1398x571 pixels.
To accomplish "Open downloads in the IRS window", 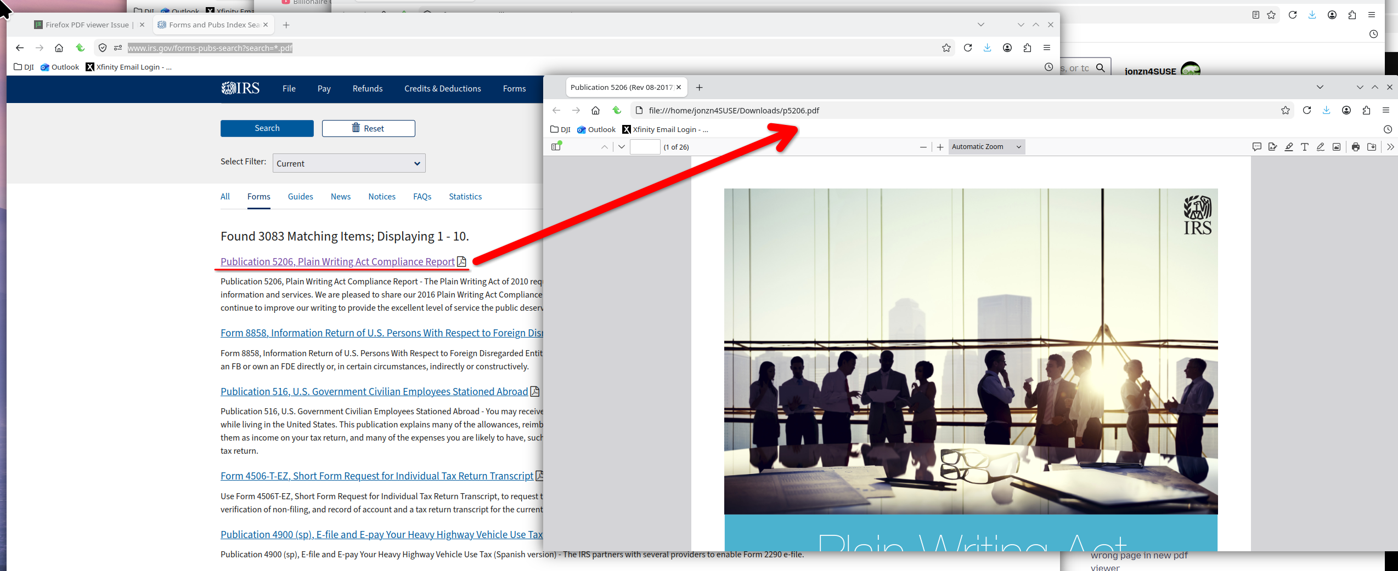I will (x=988, y=48).
